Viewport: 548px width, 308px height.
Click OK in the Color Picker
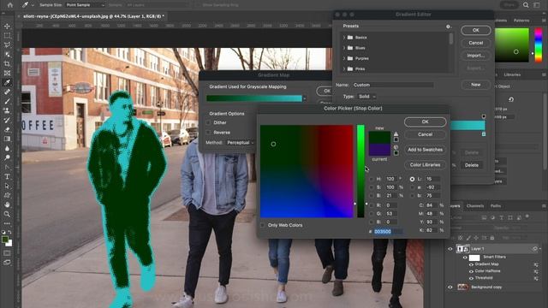click(425, 121)
